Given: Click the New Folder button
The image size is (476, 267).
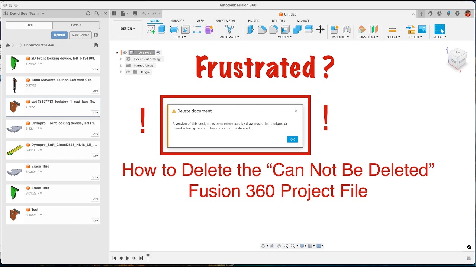Looking at the screenshot, I should click(x=80, y=35).
